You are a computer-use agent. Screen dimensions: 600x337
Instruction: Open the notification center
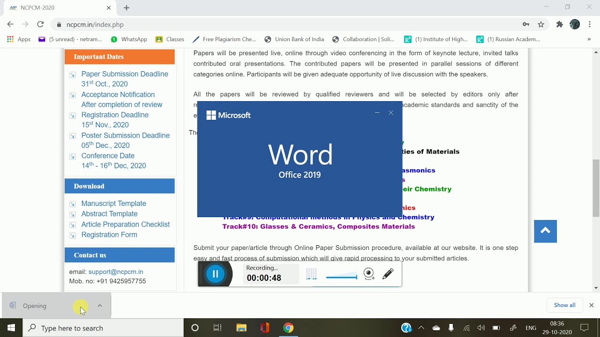585,328
